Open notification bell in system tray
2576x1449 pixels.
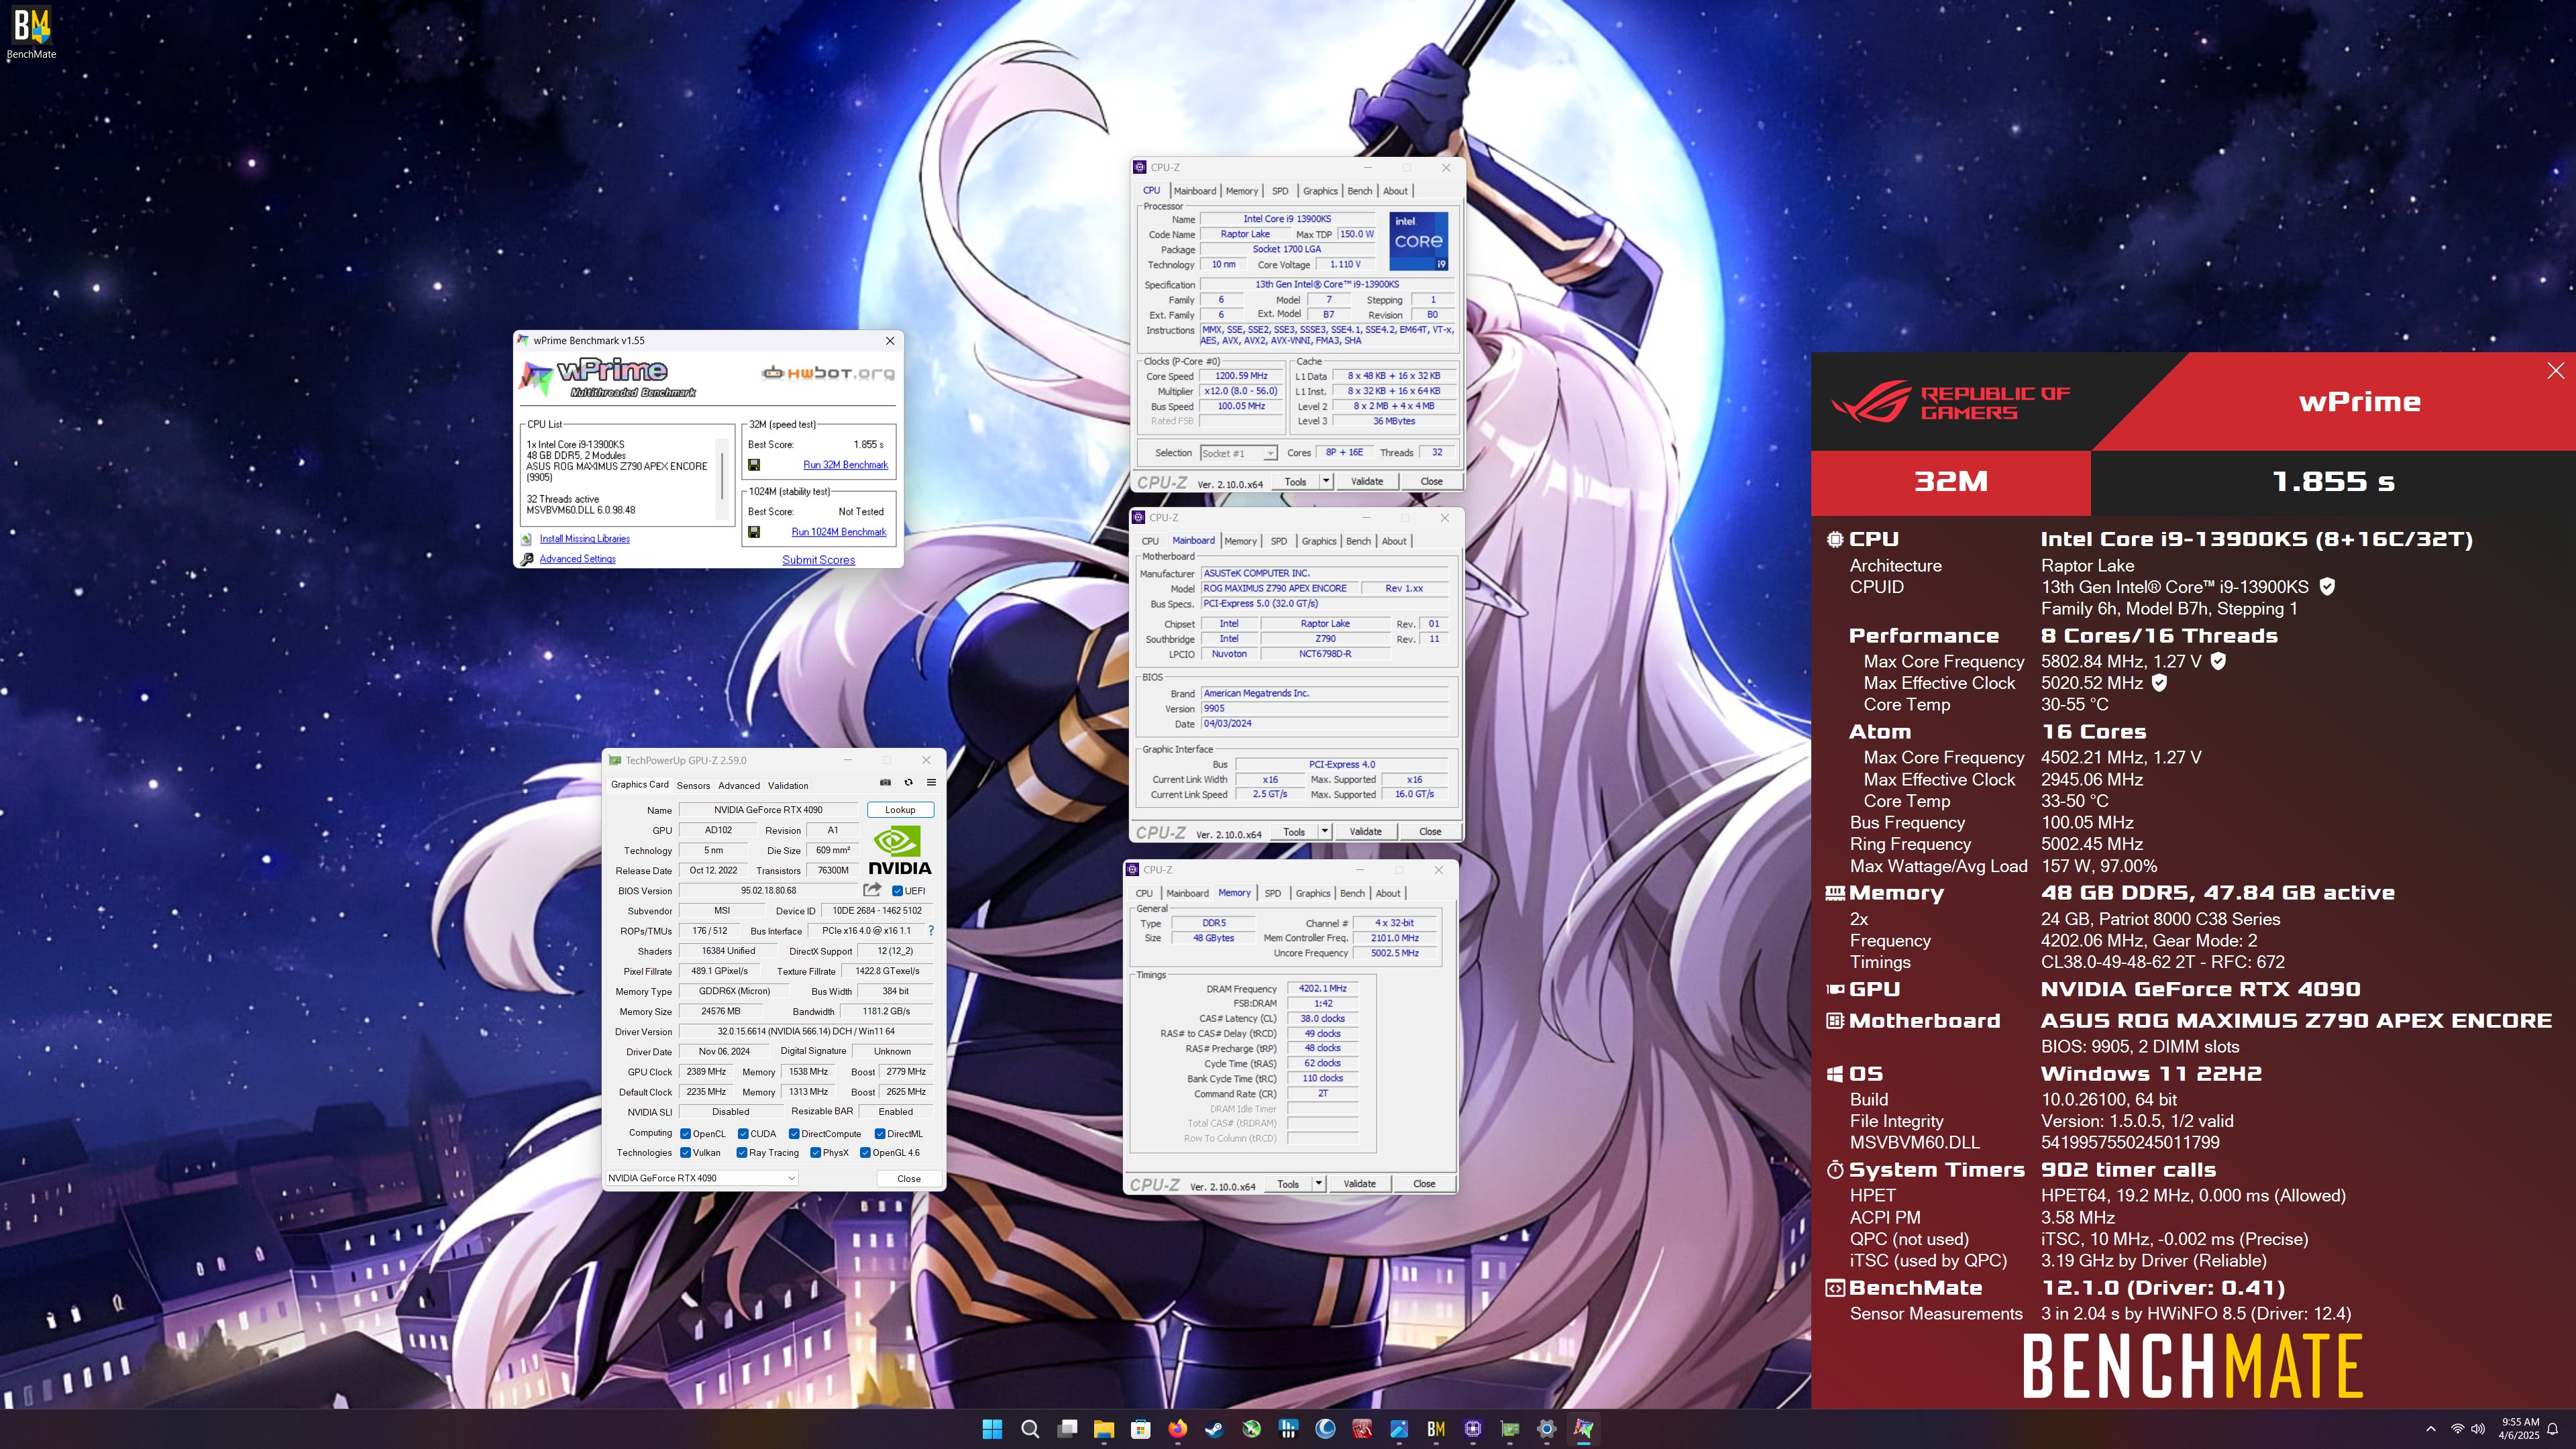click(2552, 1429)
